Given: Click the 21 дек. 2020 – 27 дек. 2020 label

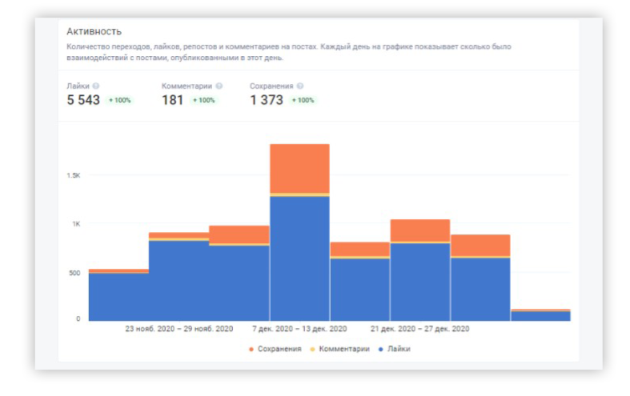Looking at the screenshot, I should pyautogui.click(x=419, y=329).
